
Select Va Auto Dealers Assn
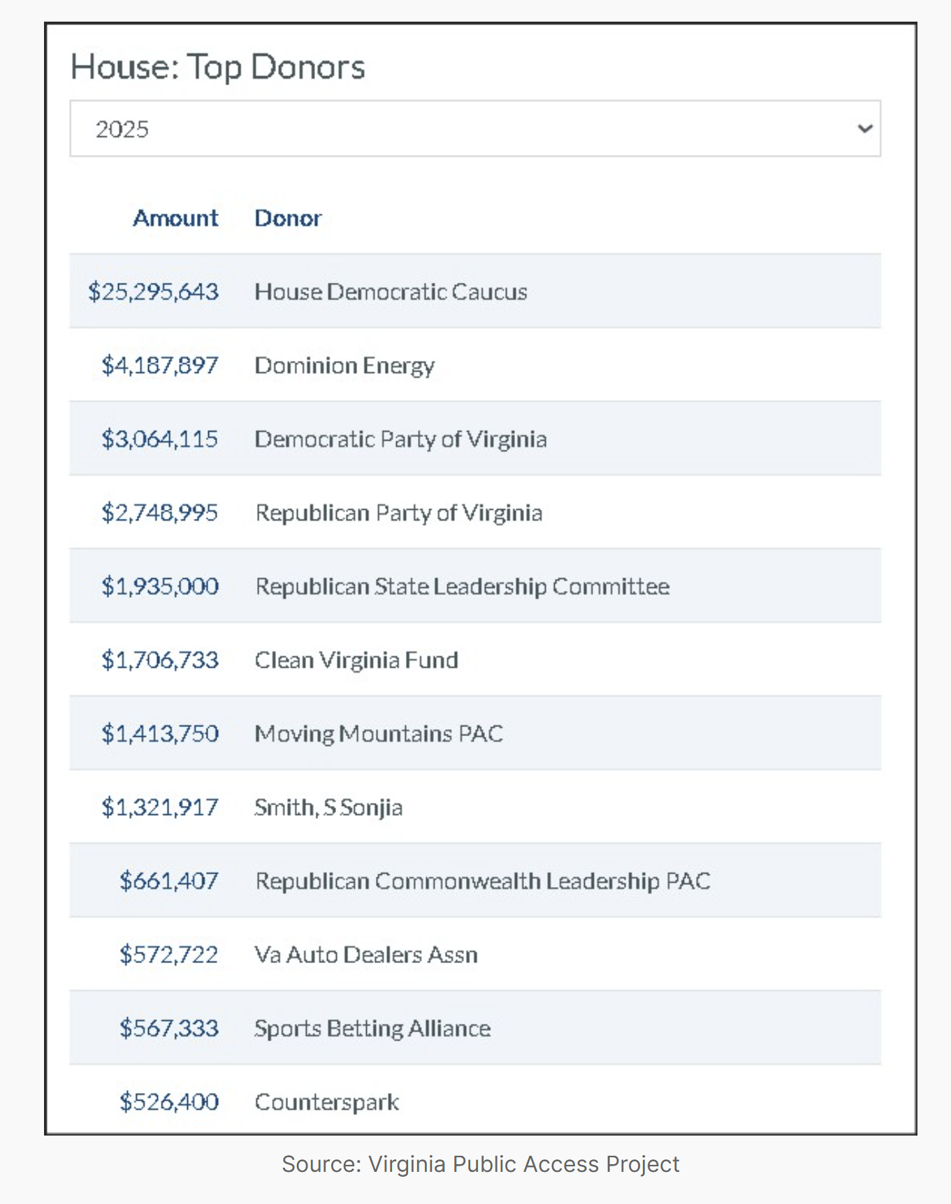coord(366,955)
